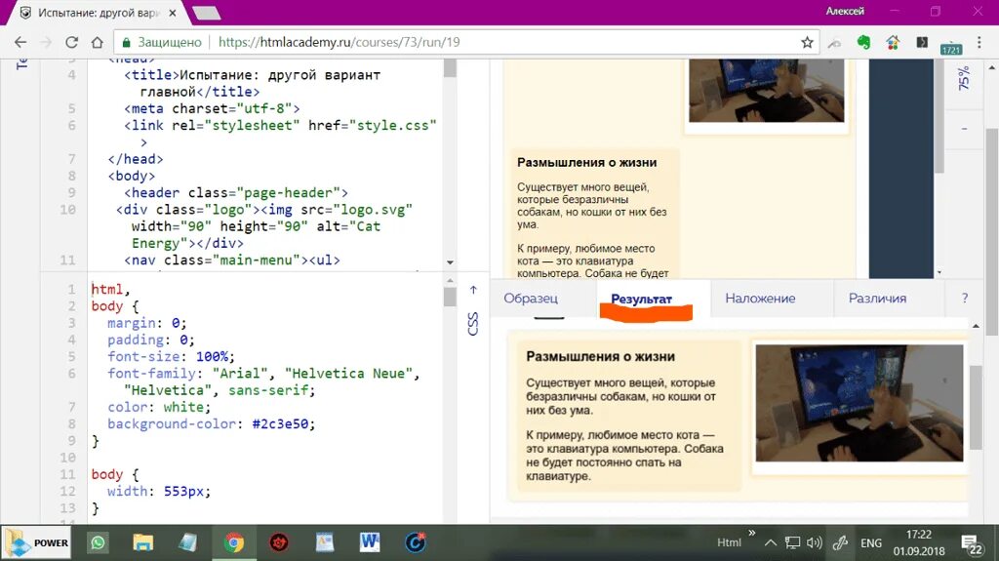Click the header class page-header line
Image resolution: width=999 pixels, height=561 pixels.
click(x=236, y=192)
